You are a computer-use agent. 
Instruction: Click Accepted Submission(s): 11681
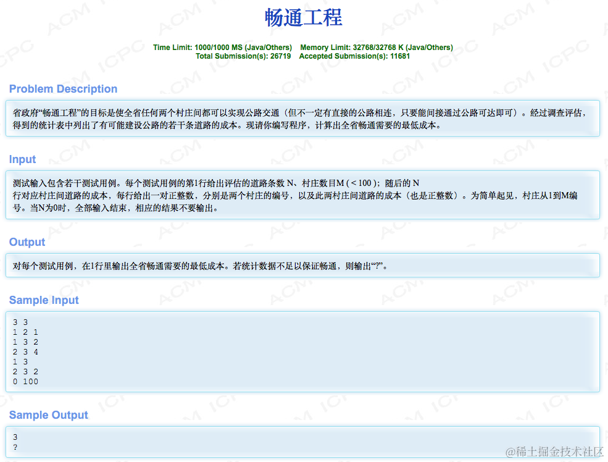354,56
